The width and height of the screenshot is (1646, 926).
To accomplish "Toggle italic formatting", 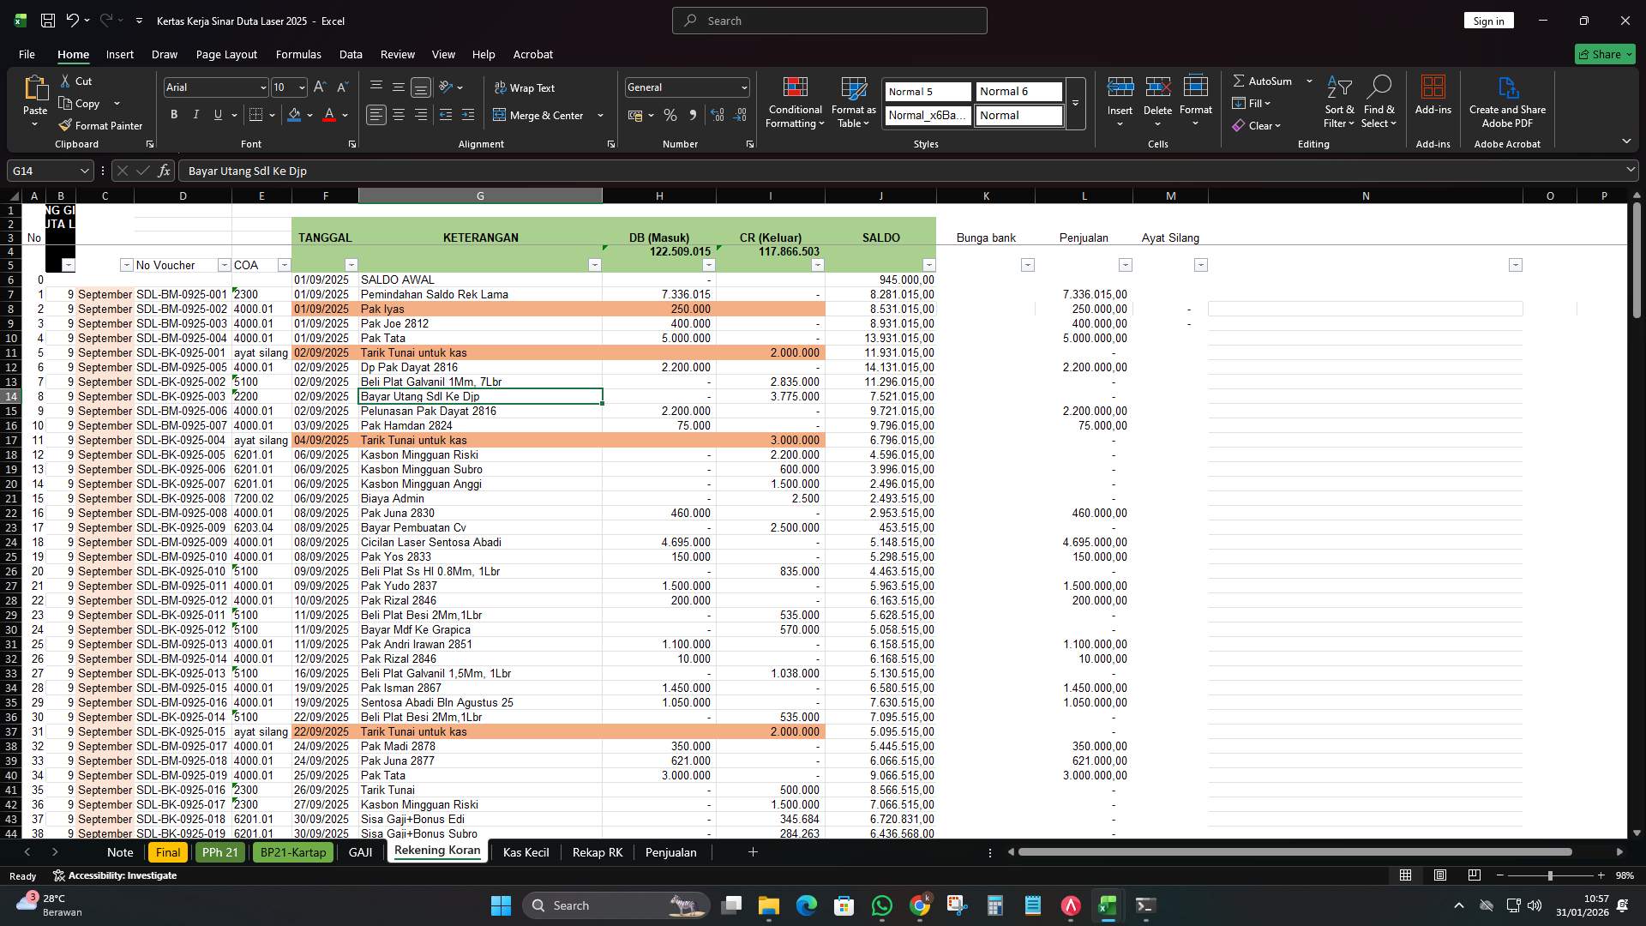I will [195, 114].
